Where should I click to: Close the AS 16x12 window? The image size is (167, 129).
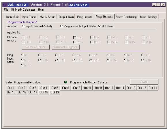[x=163, y=5]
